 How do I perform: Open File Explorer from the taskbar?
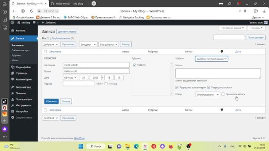pos(128,146)
